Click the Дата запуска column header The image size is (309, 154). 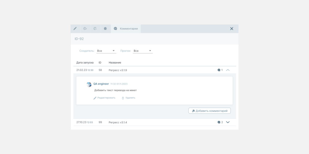(x=85, y=63)
